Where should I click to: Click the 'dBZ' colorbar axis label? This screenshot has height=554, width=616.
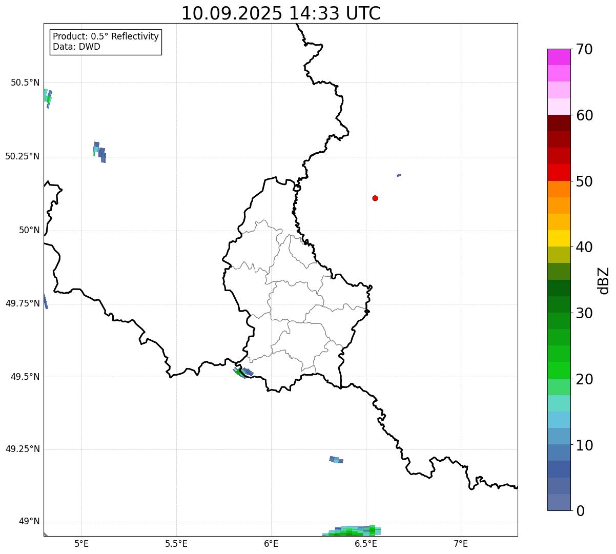click(604, 280)
